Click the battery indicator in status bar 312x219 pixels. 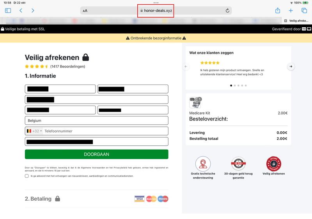pos(305,3)
